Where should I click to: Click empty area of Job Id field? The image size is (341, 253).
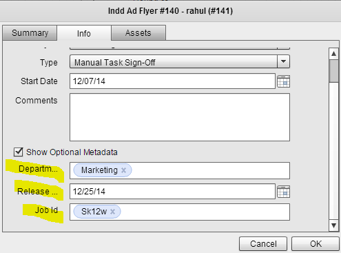tap(205, 212)
